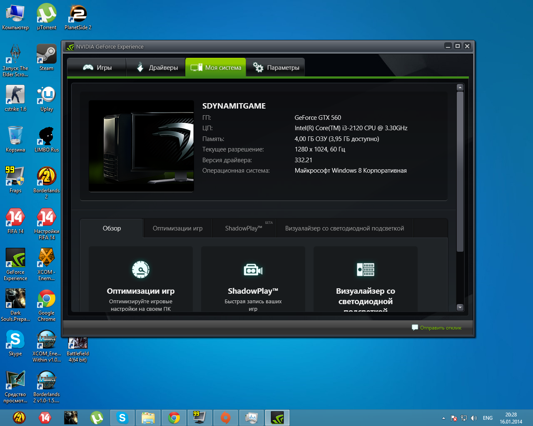The image size is (533, 426).
Task: Open the Драйверы tab
Action: [x=157, y=67]
